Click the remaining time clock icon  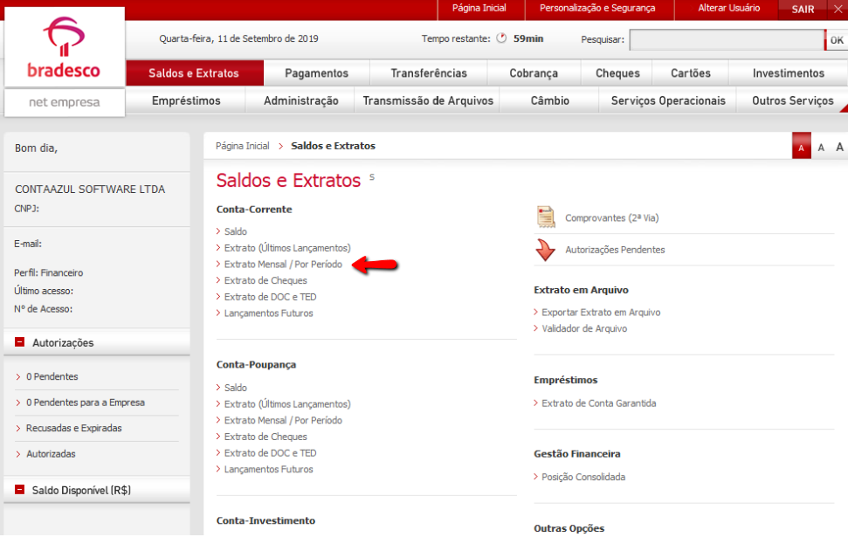coord(501,38)
